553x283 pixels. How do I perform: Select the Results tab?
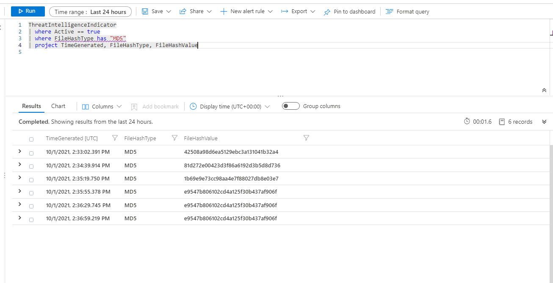32,106
